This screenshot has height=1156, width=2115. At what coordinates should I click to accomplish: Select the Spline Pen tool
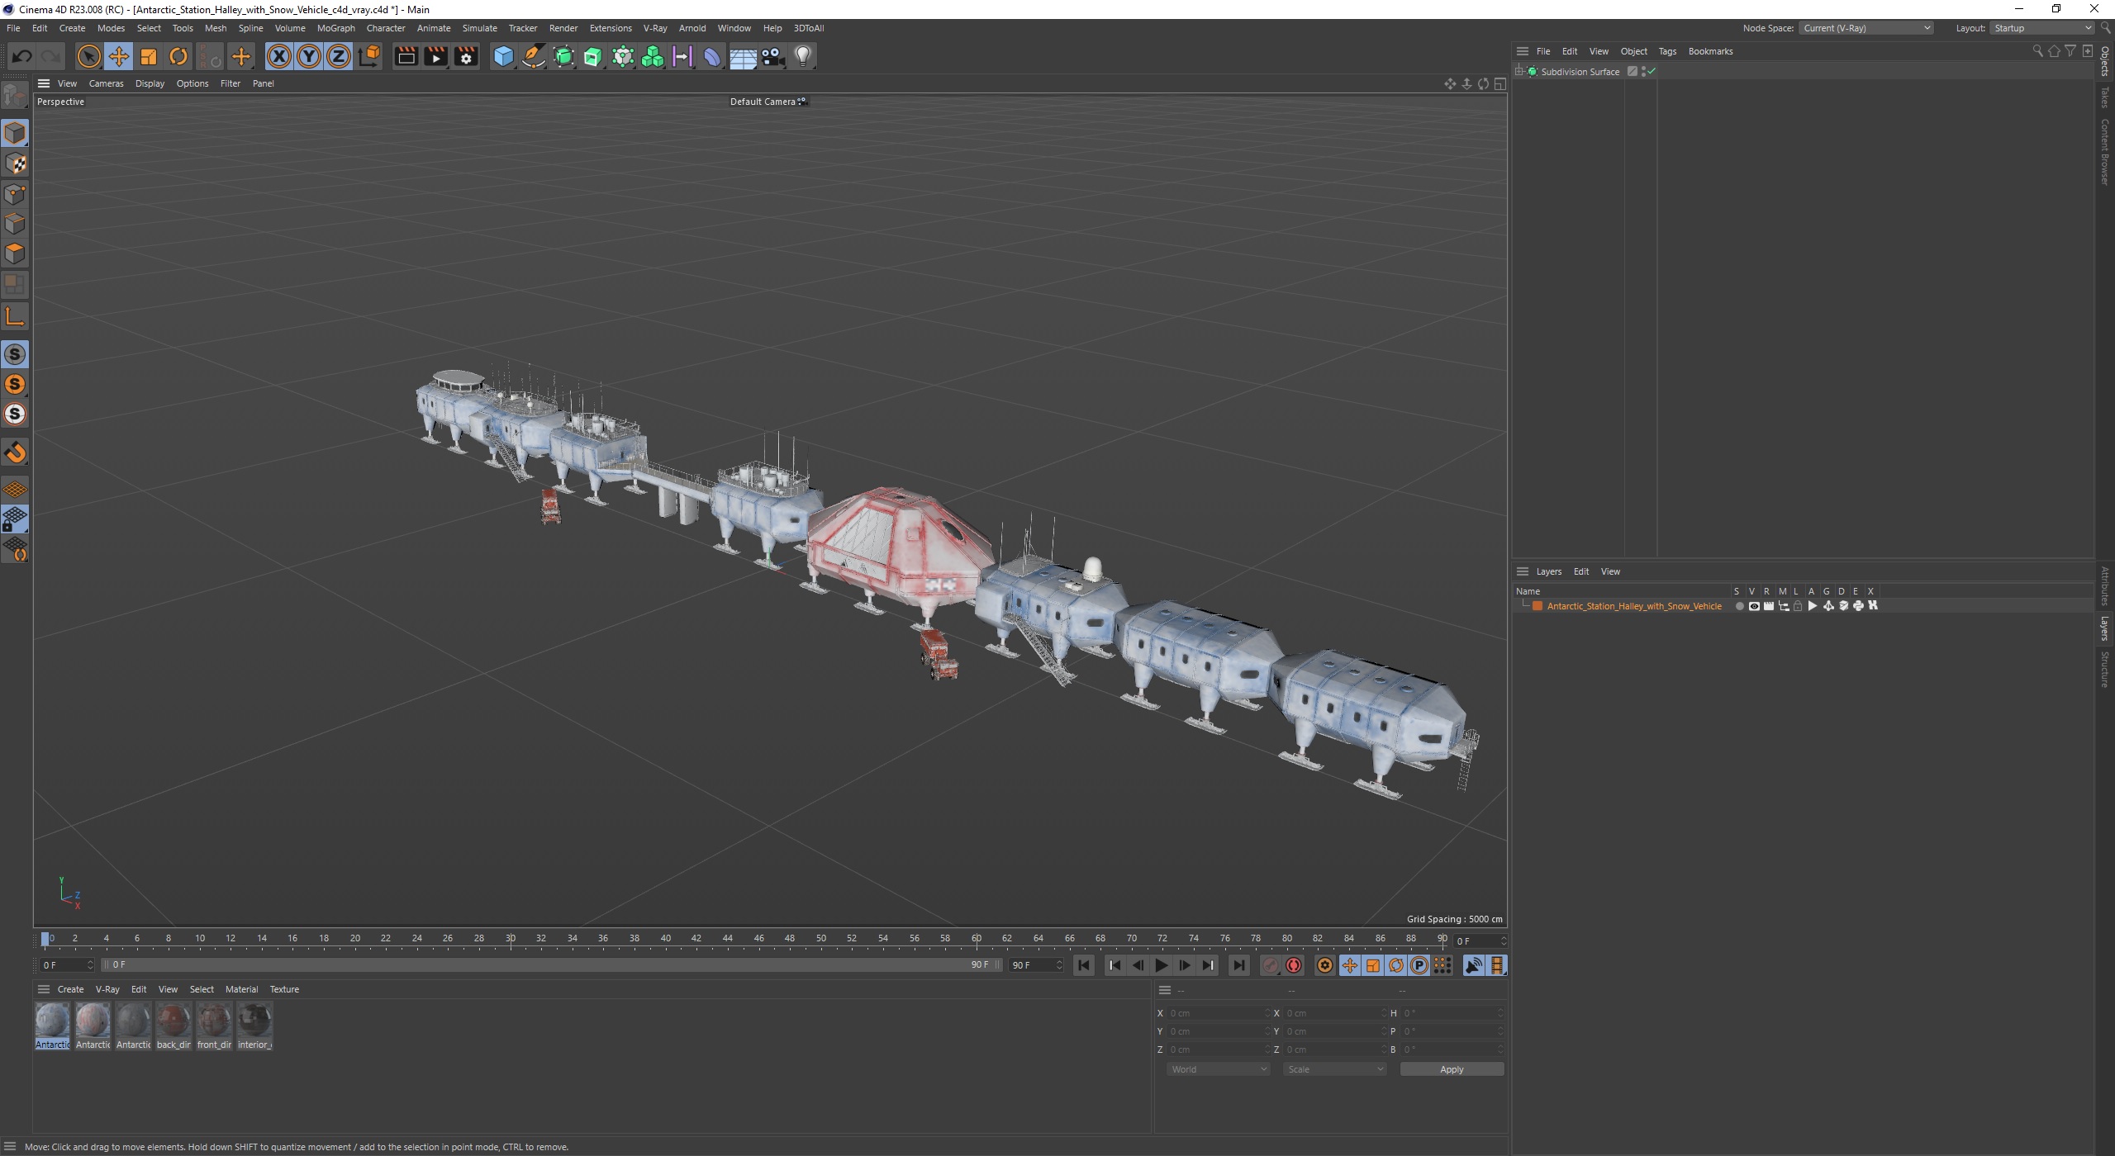534,56
